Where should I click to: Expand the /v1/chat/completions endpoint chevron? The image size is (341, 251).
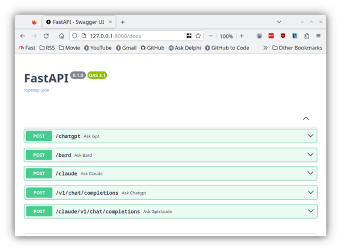311,193
